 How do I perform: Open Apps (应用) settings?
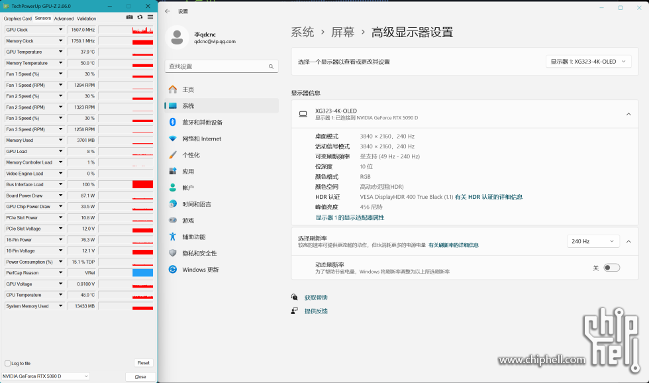point(221,172)
